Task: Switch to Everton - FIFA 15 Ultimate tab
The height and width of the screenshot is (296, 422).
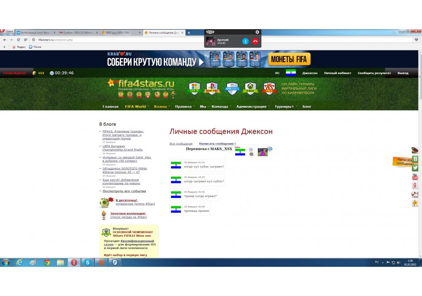Action: pyautogui.click(x=78, y=33)
